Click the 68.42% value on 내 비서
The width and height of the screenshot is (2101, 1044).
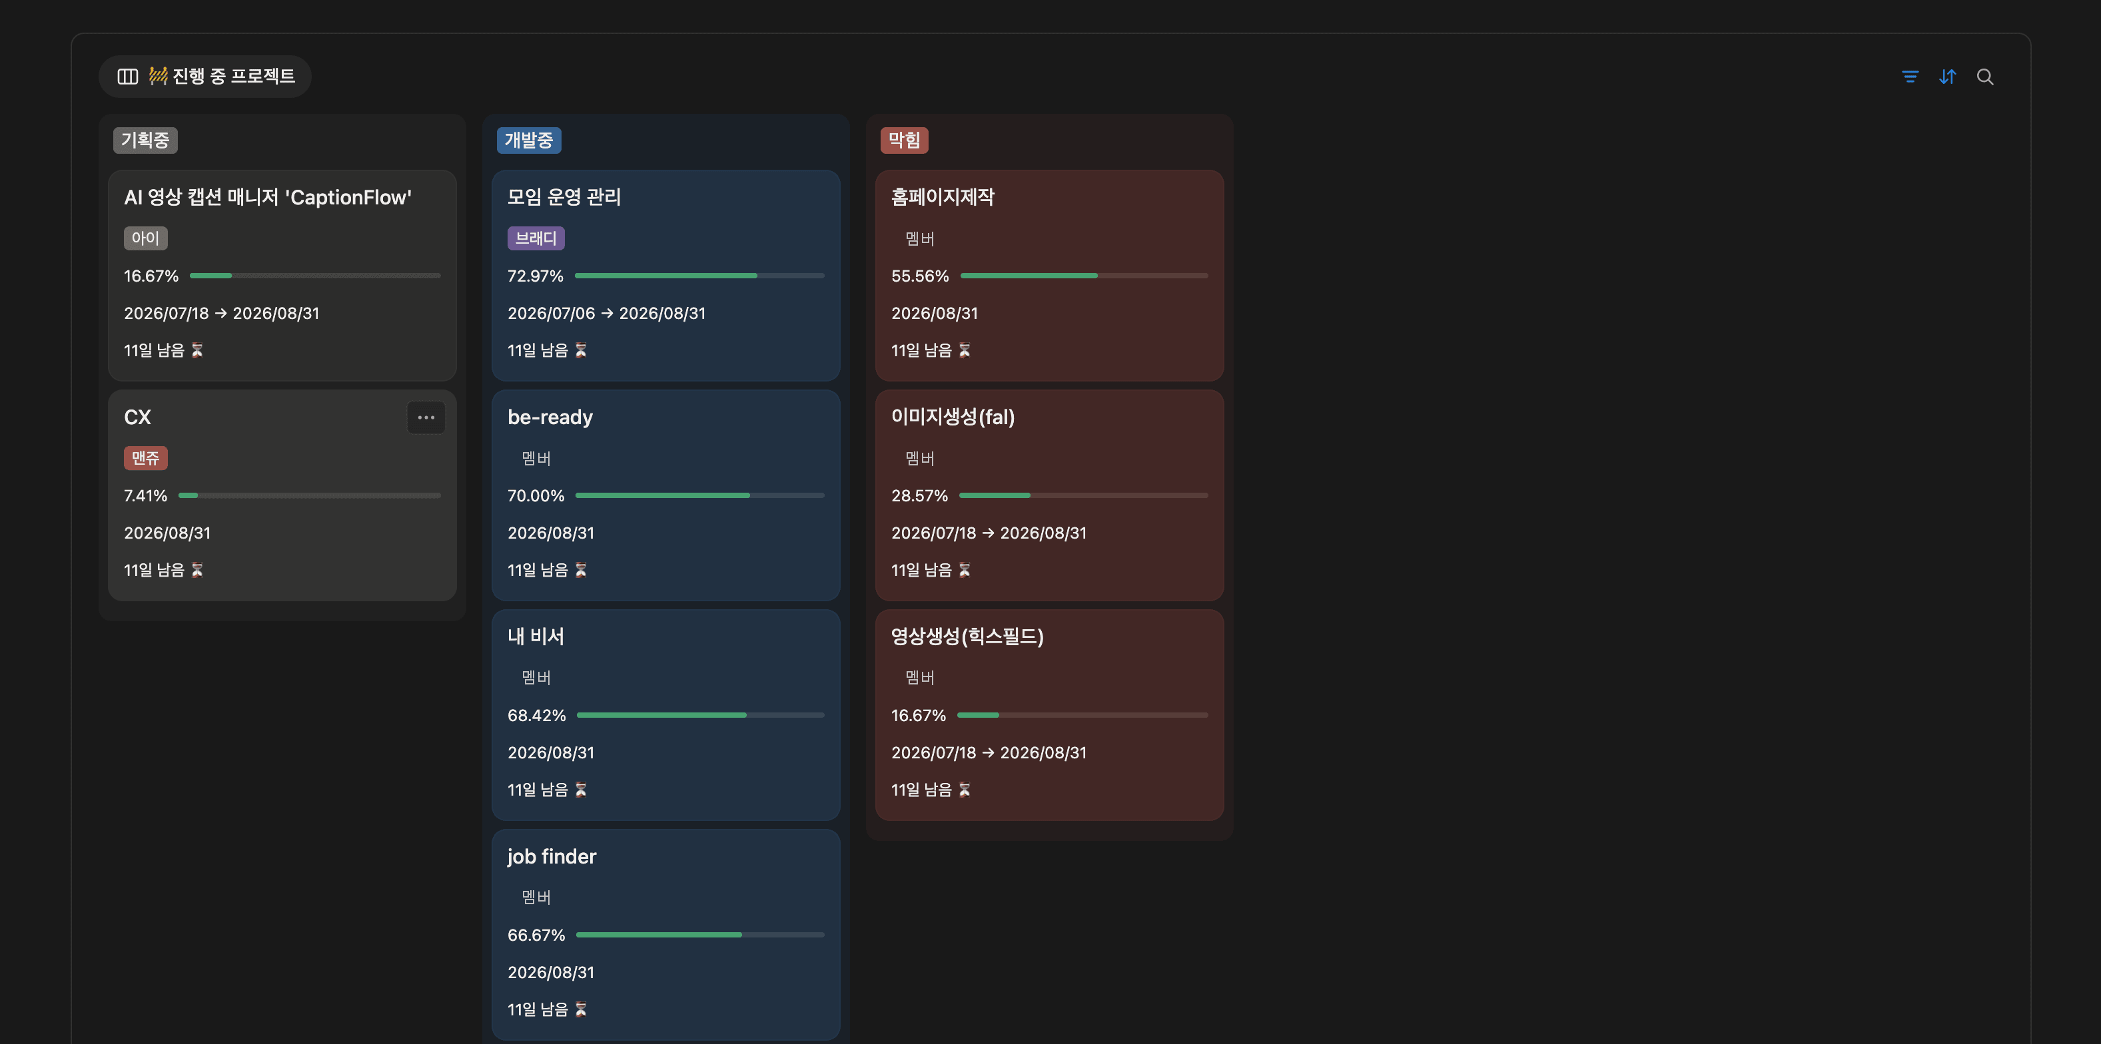pyautogui.click(x=536, y=716)
